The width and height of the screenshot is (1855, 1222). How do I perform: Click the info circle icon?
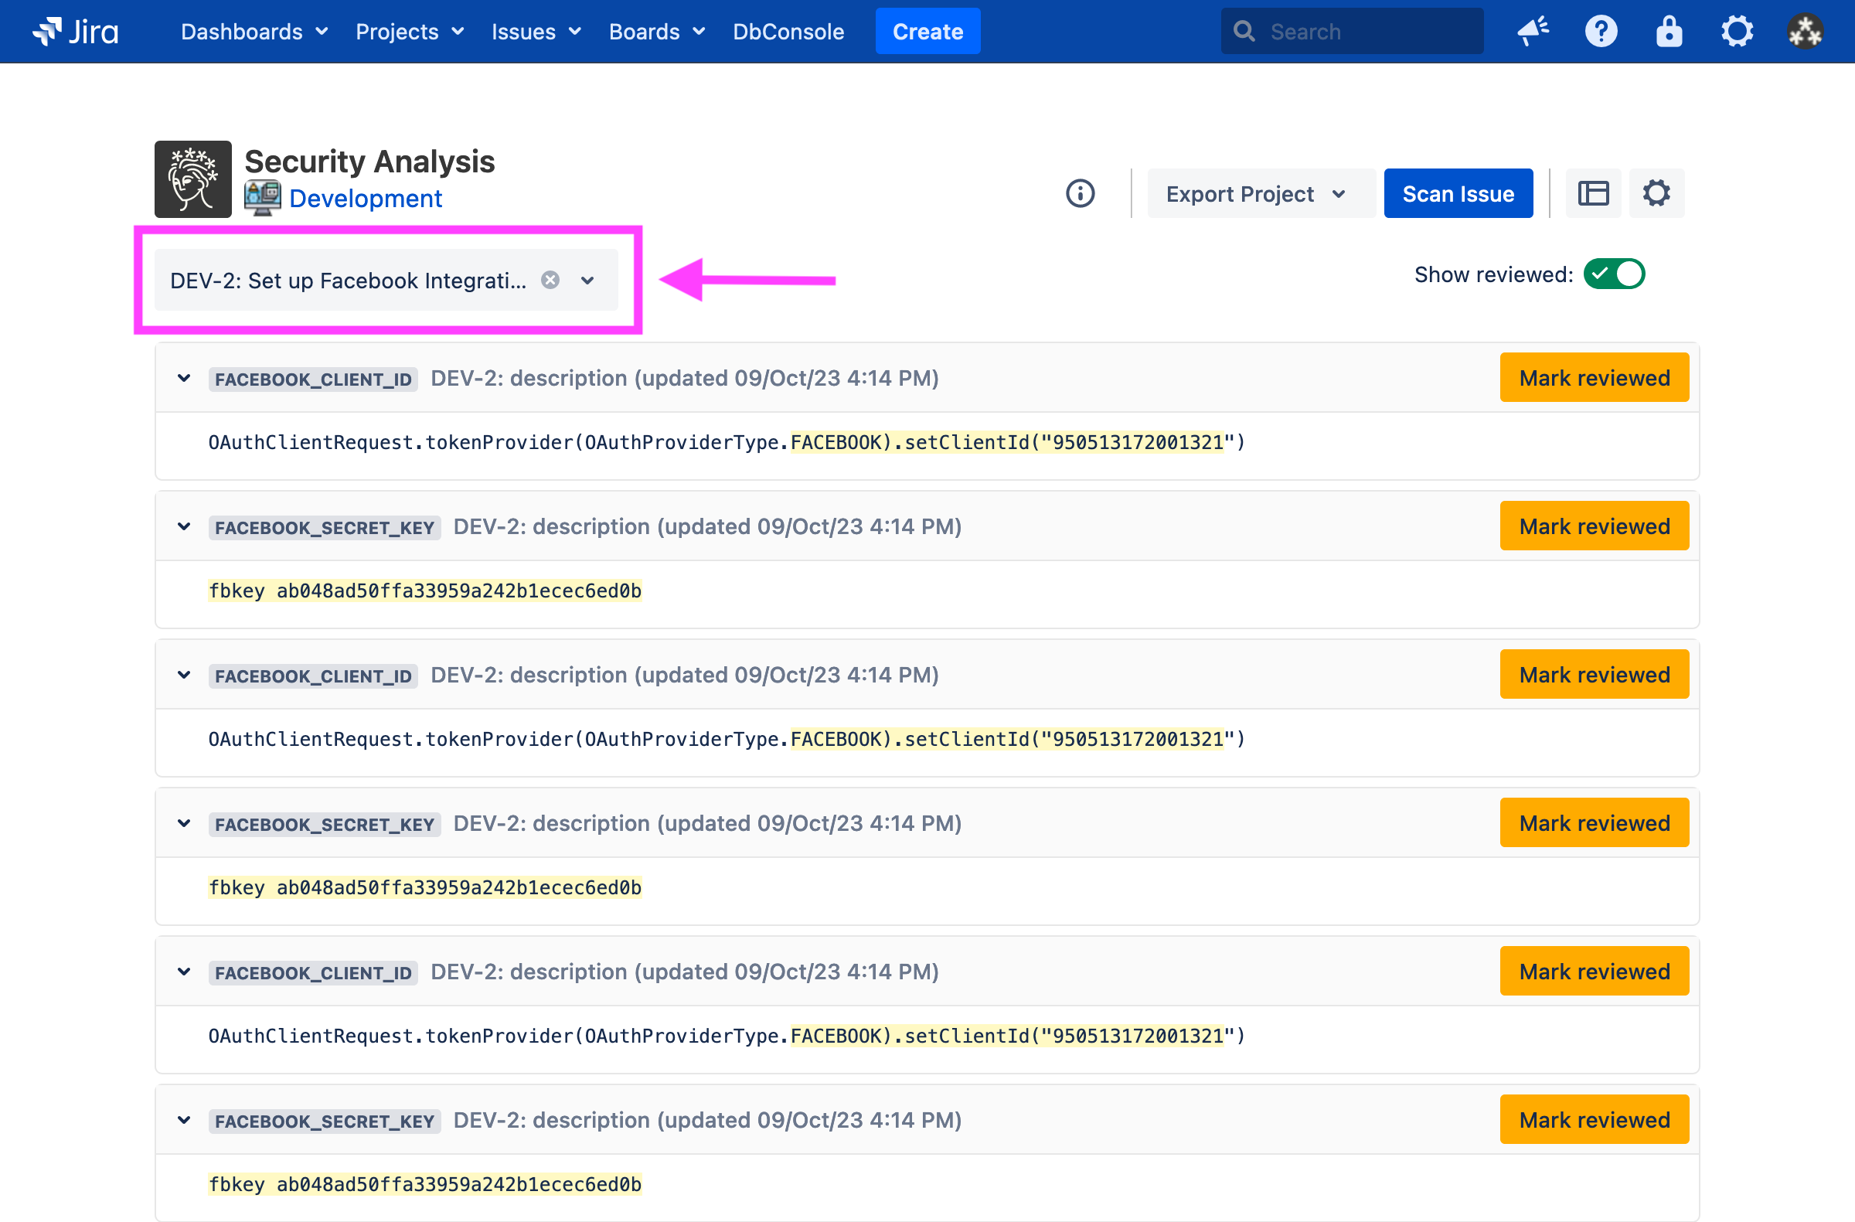(x=1080, y=193)
